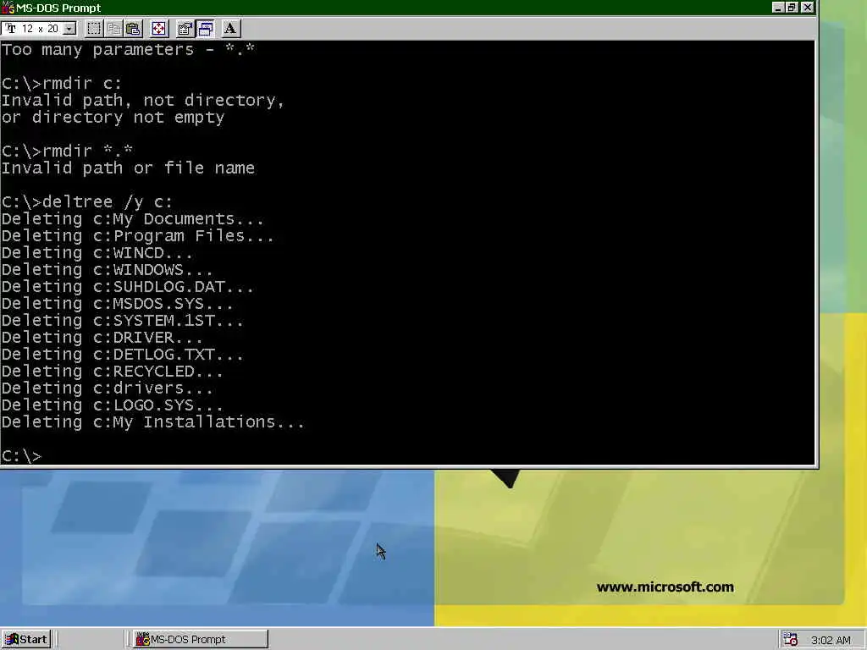Screen dimensions: 867x650
Task: Click the "Deleting c:DETLOG.TXT..." line
Action: click(122, 355)
